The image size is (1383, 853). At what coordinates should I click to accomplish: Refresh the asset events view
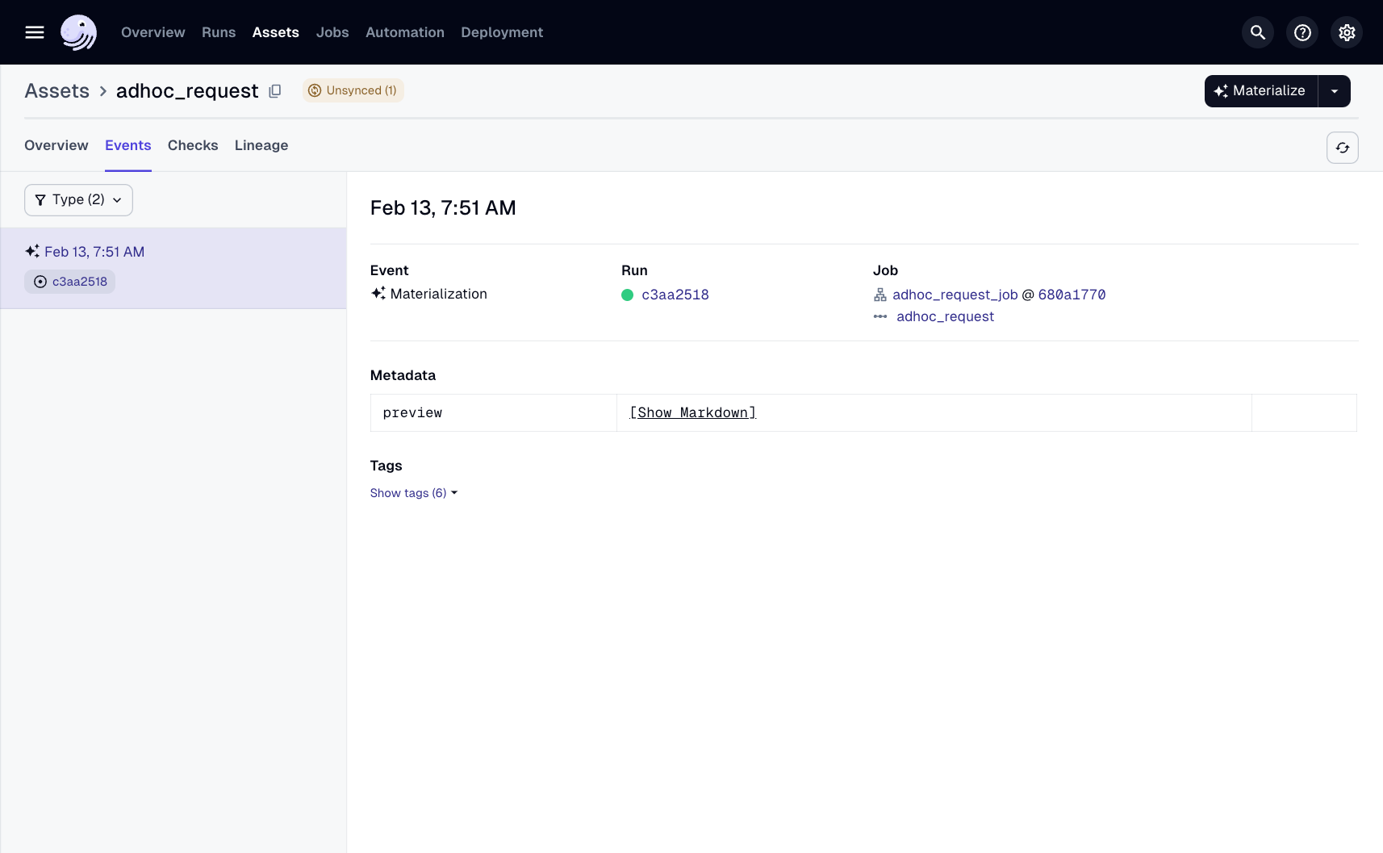1343,148
